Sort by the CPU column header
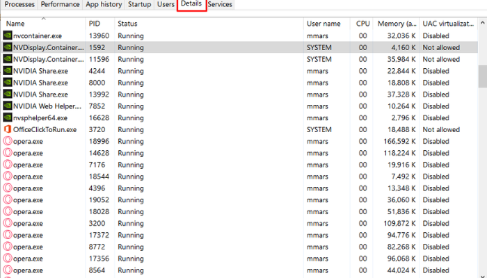This screenshot has height=278, width=487. pyautogui.click(x=362, y=24)
